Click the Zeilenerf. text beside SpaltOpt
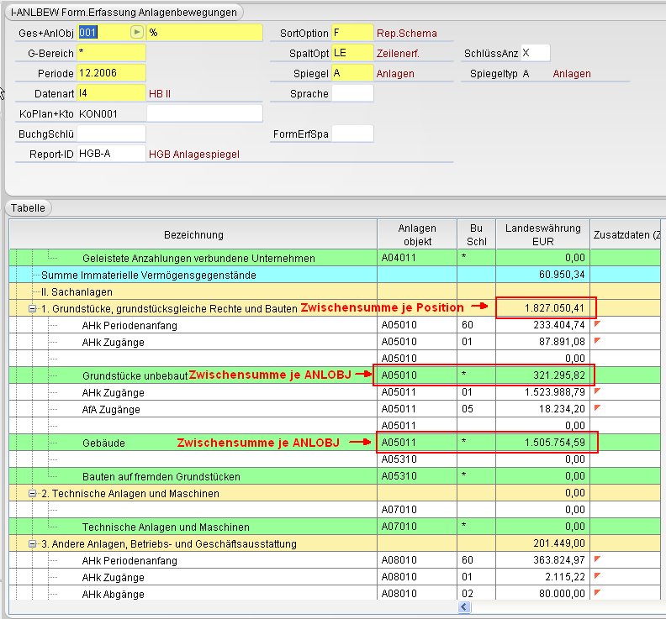This screenshot has height=619, width=666. click(398, 54)
